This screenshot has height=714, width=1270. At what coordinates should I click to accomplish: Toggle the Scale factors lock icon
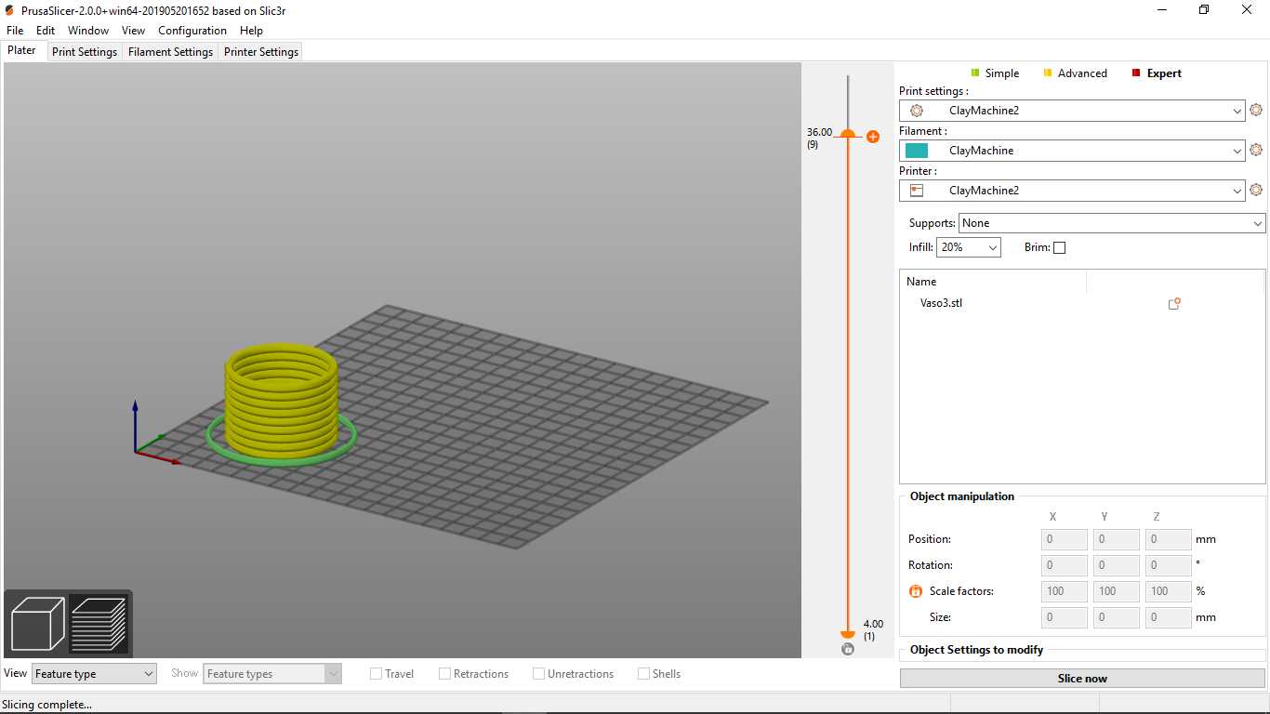915,591
